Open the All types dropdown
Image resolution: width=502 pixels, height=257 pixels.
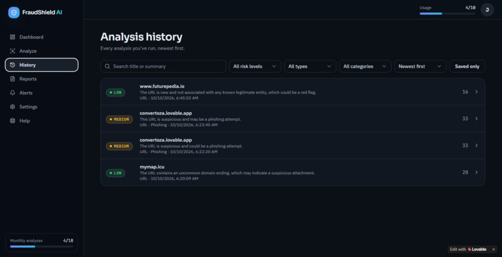[x=310, y=66]
